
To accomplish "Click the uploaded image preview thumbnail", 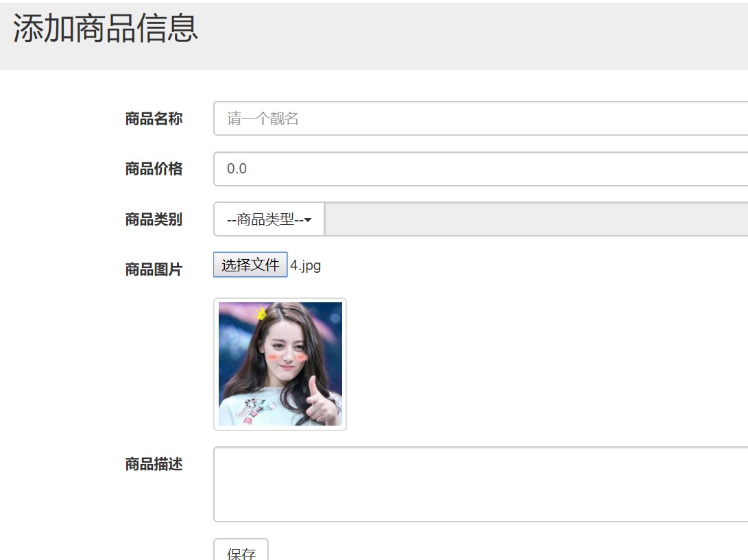I will (x=280, y=365).
